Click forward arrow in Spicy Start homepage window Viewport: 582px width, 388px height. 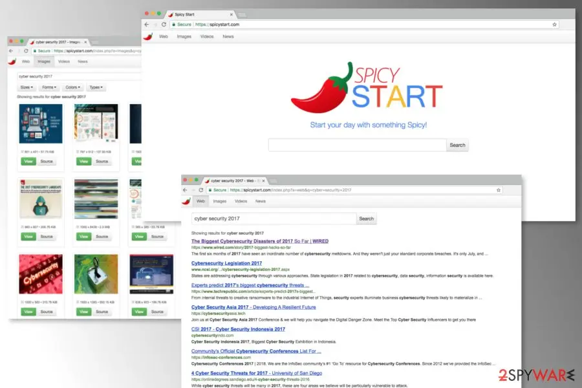pos(155,25)
